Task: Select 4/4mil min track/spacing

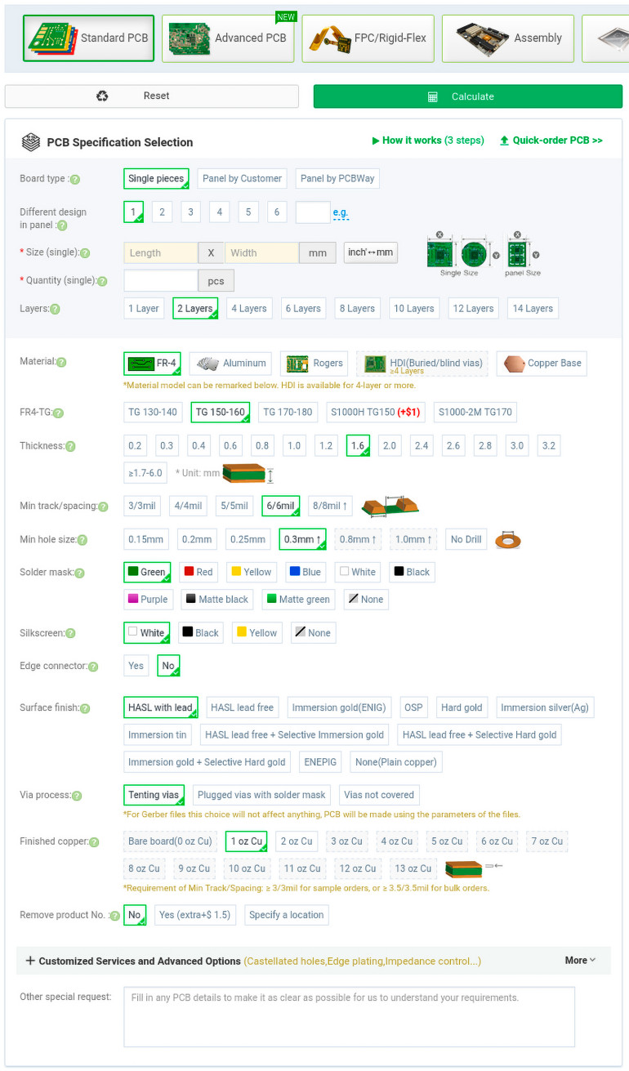Action: (x=189, y=506)
